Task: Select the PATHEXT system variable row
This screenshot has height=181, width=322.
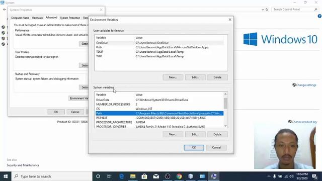Action: 159,118
